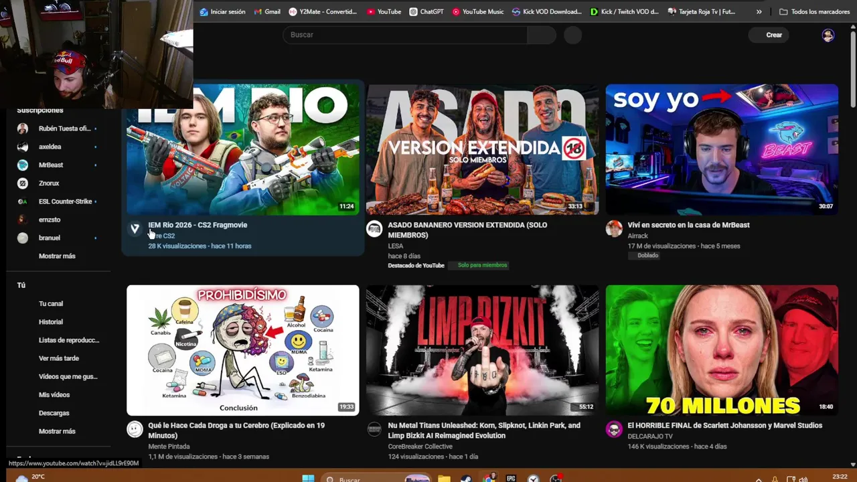Screen dimensions: 857x482
Task: Expand the Tú section header
Action: [21, 285]
